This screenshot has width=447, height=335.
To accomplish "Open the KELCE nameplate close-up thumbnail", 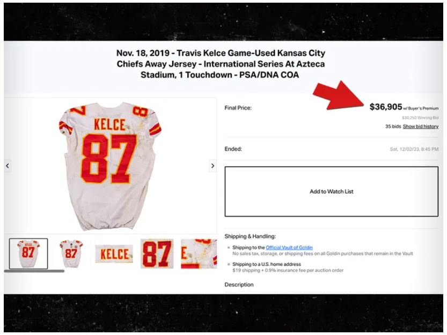I will tap(114, 254).
